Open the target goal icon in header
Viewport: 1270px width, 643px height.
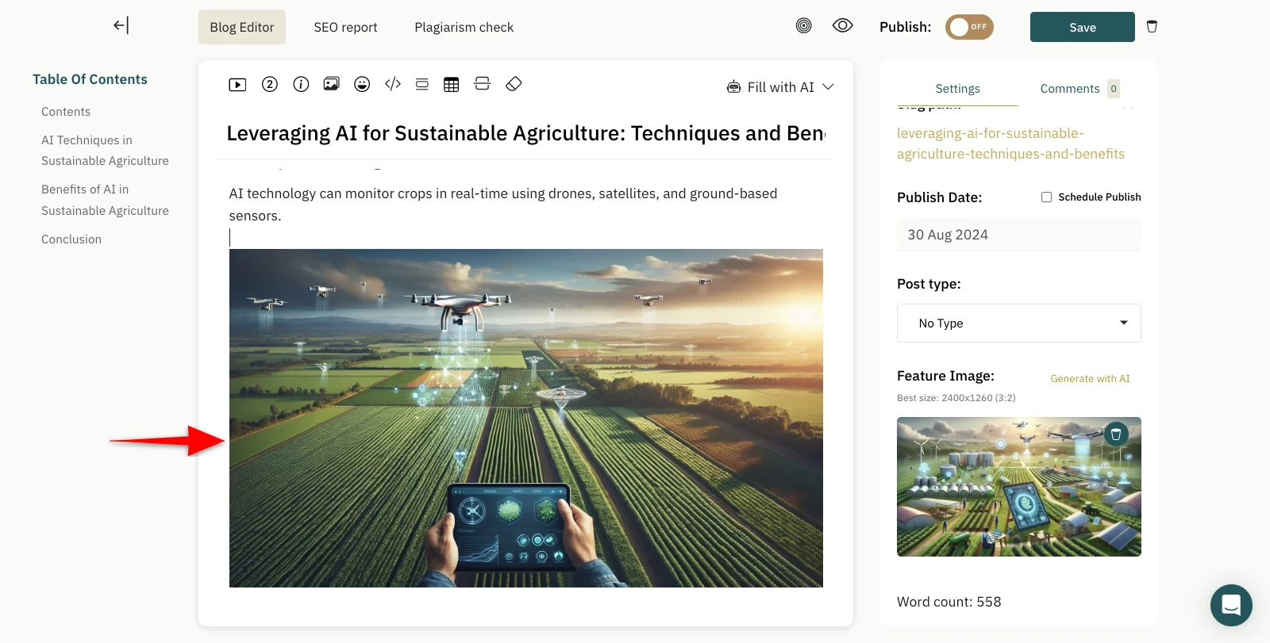[804, 25]
